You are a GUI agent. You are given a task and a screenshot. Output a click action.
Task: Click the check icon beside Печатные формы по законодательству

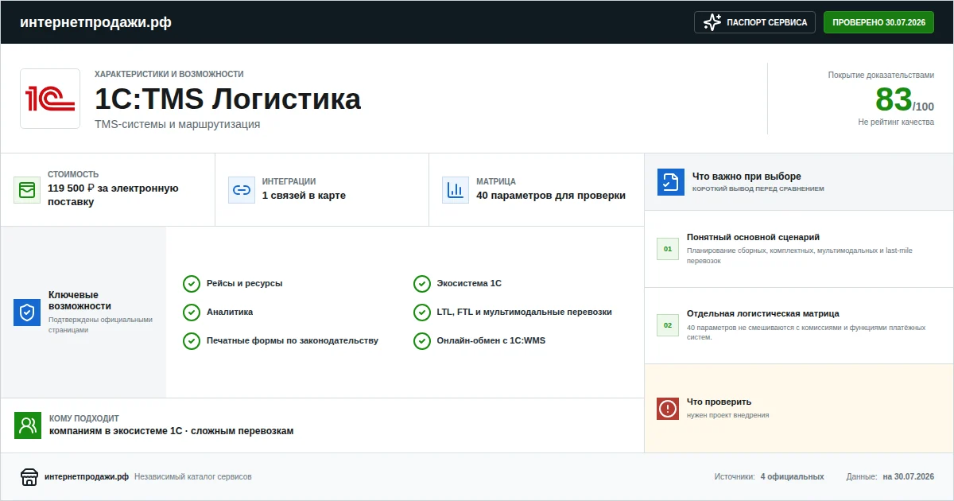(x=191, y=341)
